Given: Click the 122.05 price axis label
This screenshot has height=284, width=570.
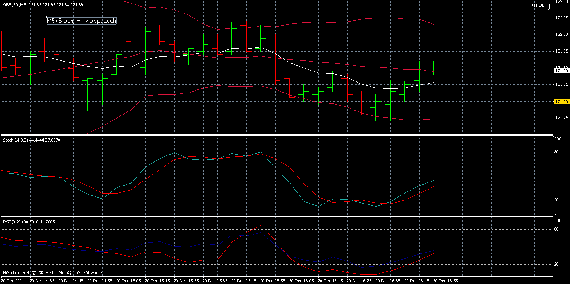Looking at the screenshot, I should click(x=561, y=18).
